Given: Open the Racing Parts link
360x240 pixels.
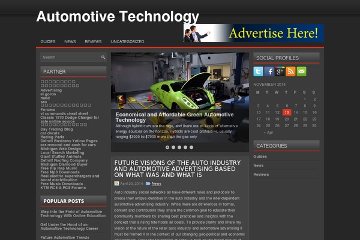Looking at the screenshot, I should [x=52, y=137].
